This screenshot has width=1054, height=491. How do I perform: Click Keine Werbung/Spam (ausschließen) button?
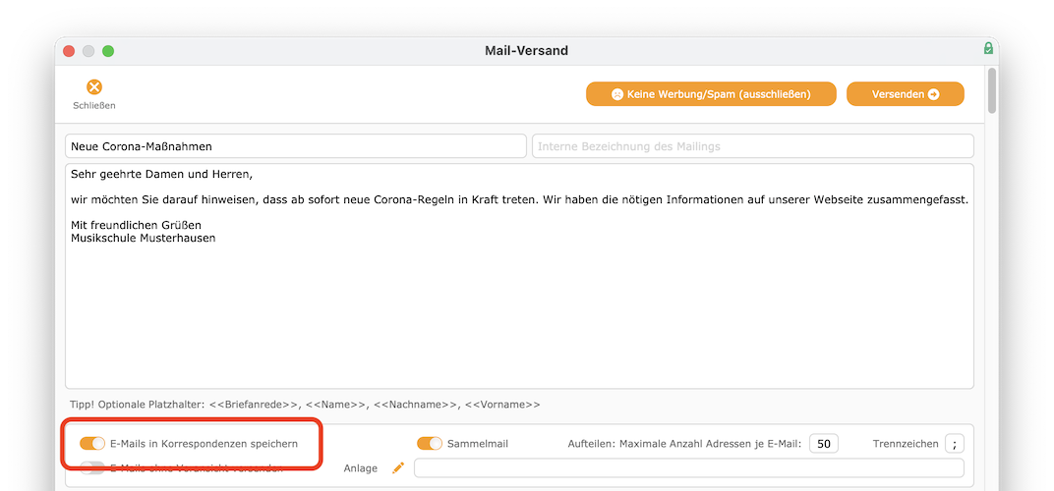[x=711, y=94]
